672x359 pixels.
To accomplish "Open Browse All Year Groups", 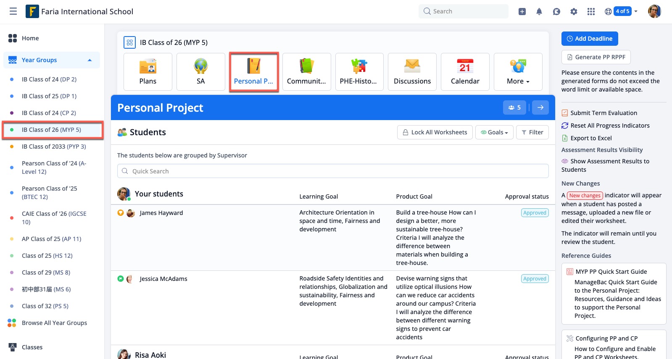I will tap(54, 323).
